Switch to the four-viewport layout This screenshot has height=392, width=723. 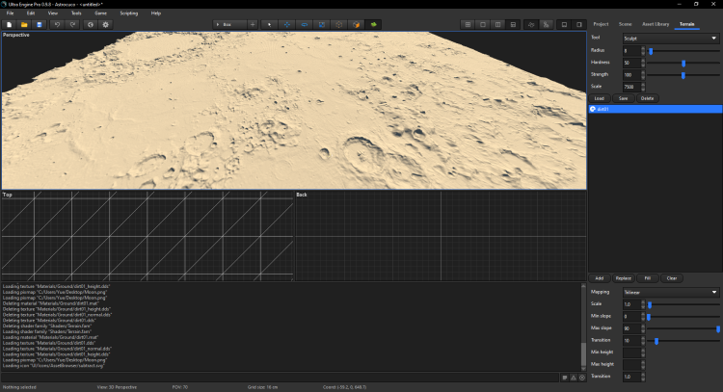pos(469,23)
